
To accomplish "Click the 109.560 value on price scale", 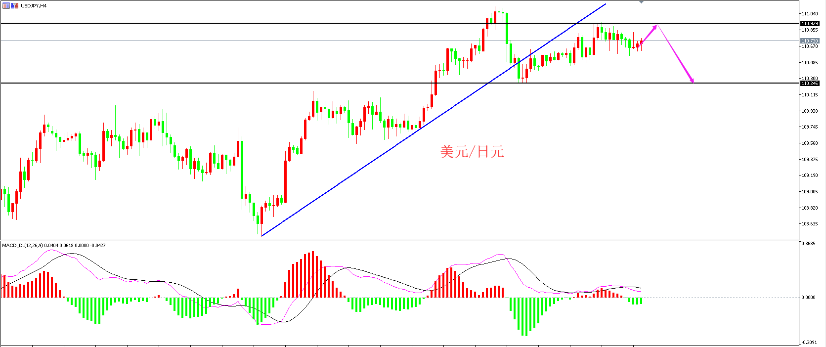I will 810,143.
